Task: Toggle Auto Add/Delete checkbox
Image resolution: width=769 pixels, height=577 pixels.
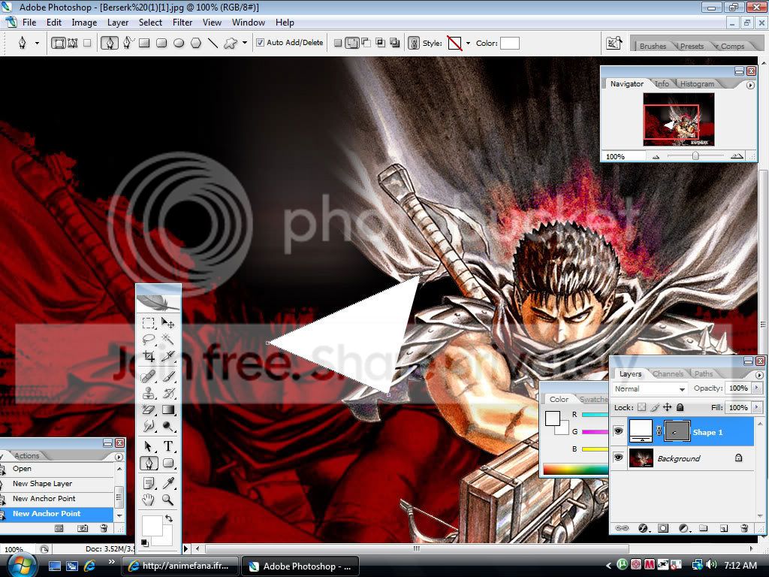Action: click(261, 43)
